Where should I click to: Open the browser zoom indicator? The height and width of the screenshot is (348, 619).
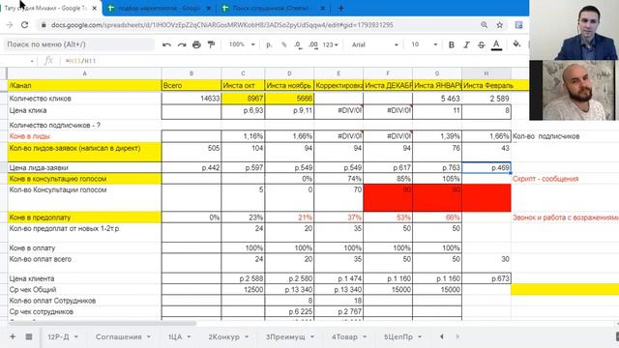(x=484, y=24)
